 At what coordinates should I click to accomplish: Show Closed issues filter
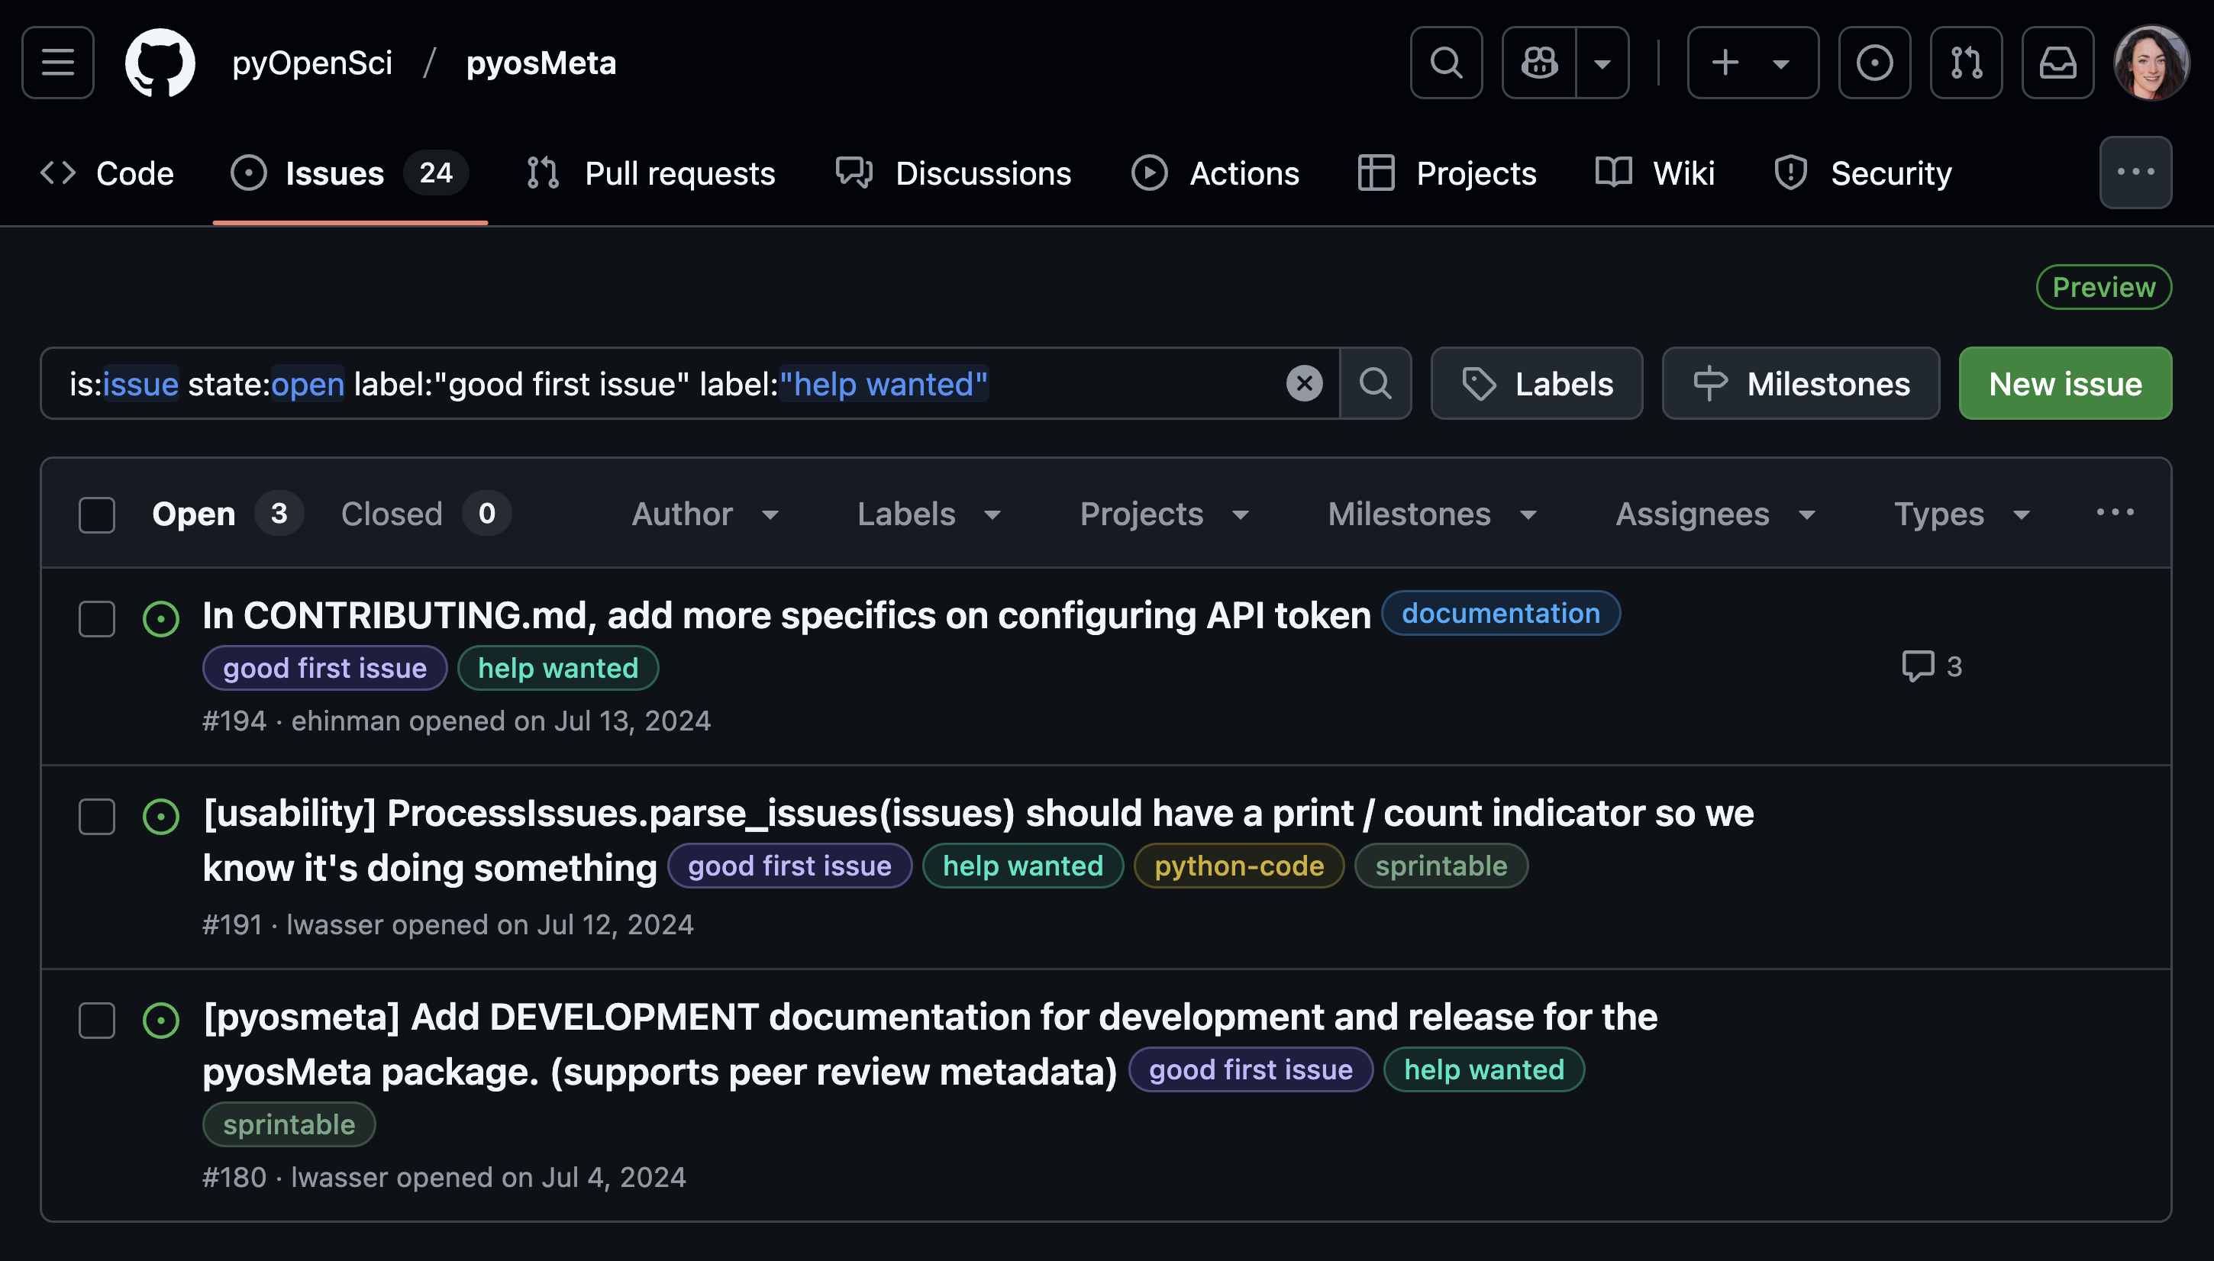coord(425,514)
